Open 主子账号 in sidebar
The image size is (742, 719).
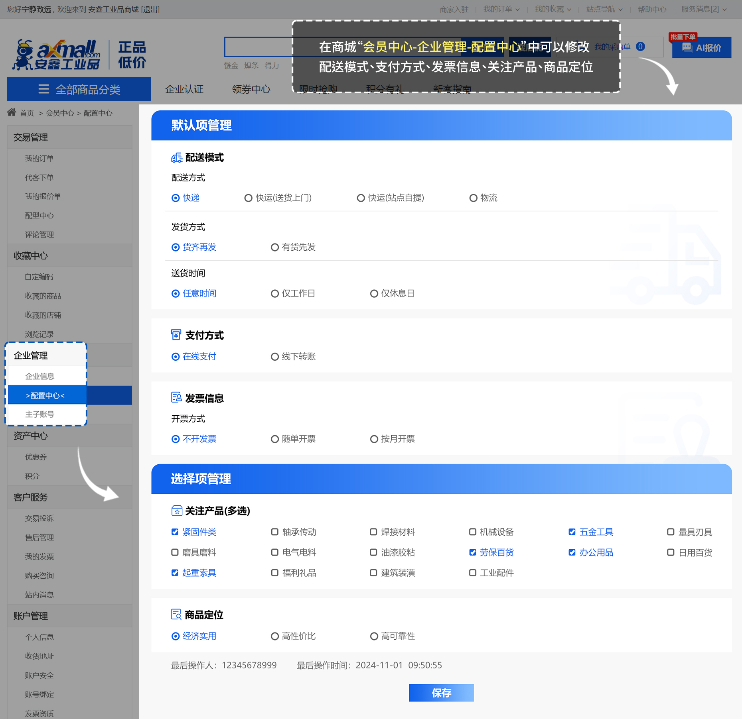(x=40, y=415)
